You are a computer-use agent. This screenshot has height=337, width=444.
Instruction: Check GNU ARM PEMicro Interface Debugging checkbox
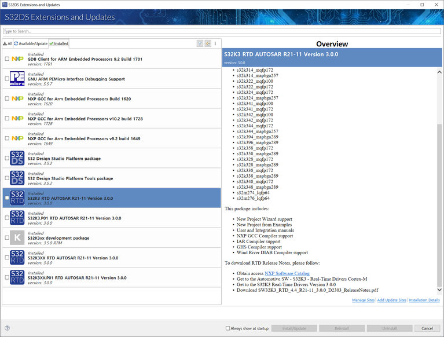[7, 78]
